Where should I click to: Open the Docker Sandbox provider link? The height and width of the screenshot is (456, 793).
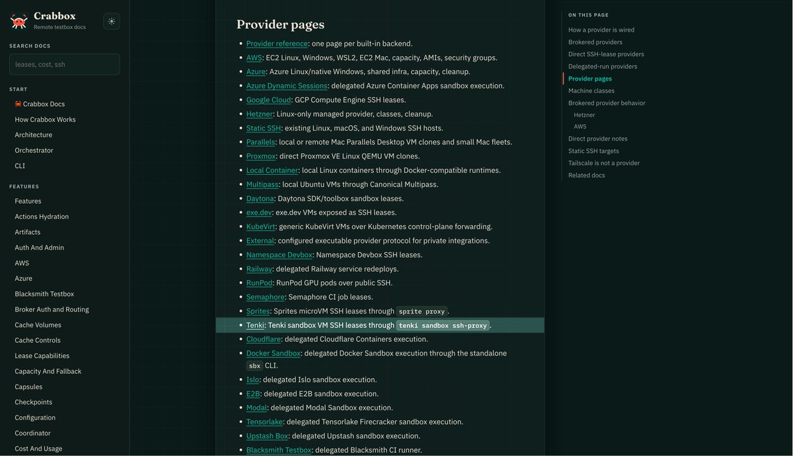point(274,353)
